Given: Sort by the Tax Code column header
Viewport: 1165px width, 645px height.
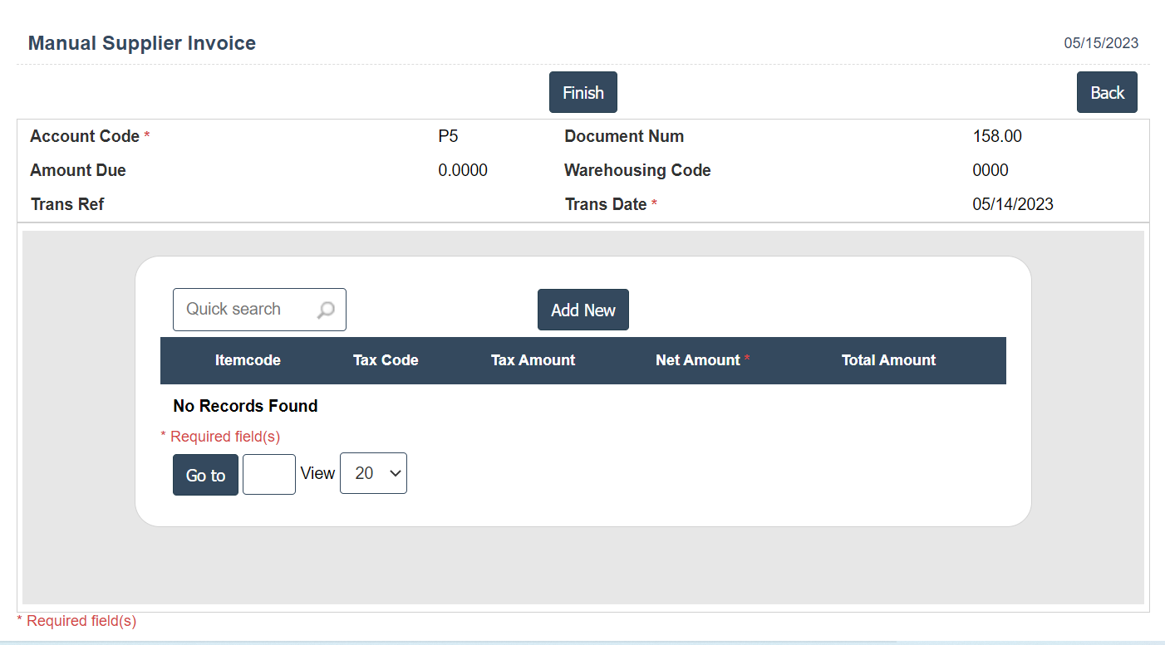Looking at the screenshot, I should (386, 360).
